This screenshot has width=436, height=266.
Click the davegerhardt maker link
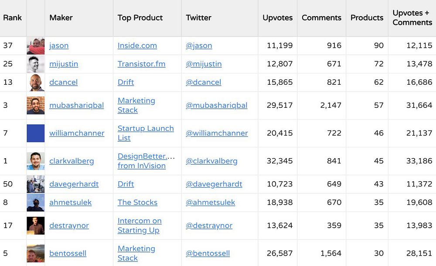[74, 184]
